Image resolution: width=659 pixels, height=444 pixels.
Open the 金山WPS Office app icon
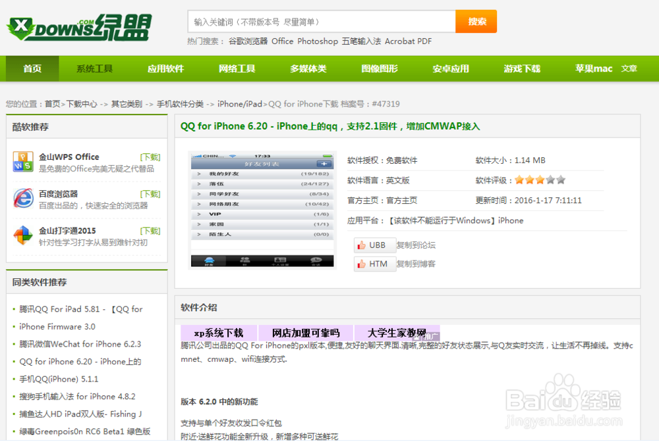(x=22, y=162)
